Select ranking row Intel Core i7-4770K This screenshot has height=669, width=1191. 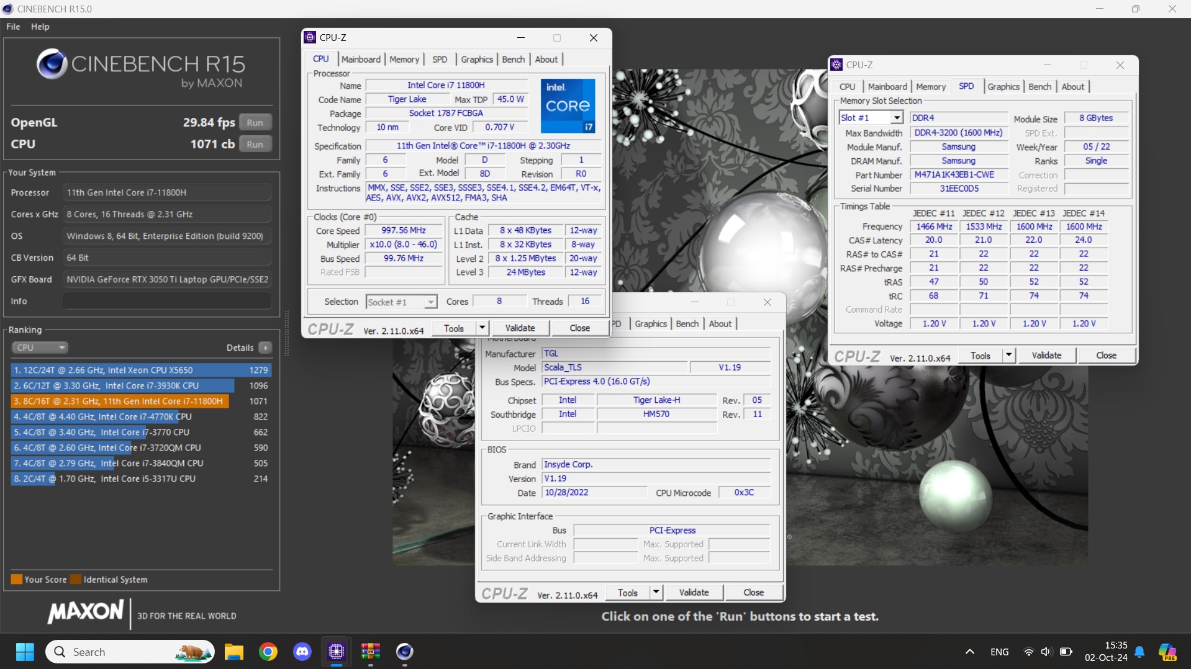coord(141,416)
